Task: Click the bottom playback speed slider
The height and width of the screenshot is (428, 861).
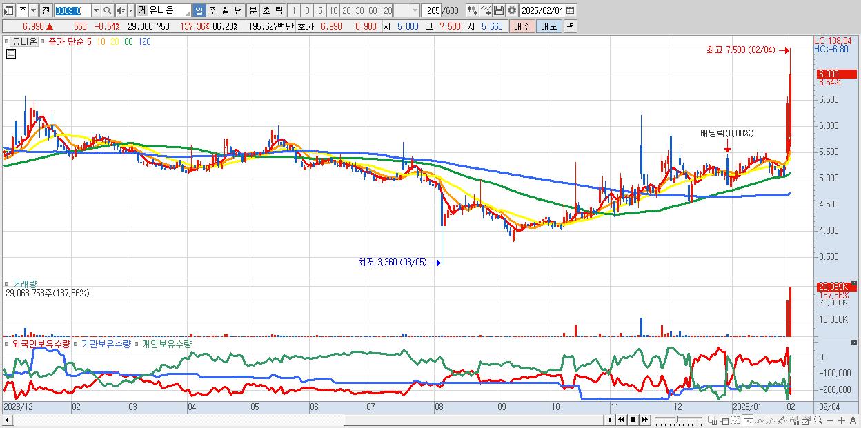Action: point(677,420)
